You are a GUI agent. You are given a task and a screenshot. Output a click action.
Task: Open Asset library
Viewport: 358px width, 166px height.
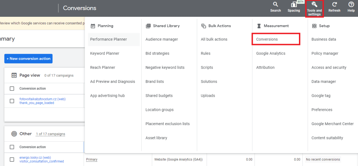[156, 138]
